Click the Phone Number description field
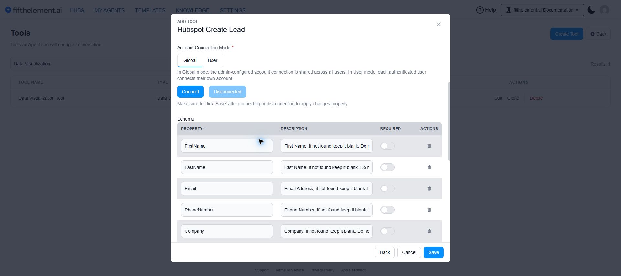621x276 pixels. point(327,210)
